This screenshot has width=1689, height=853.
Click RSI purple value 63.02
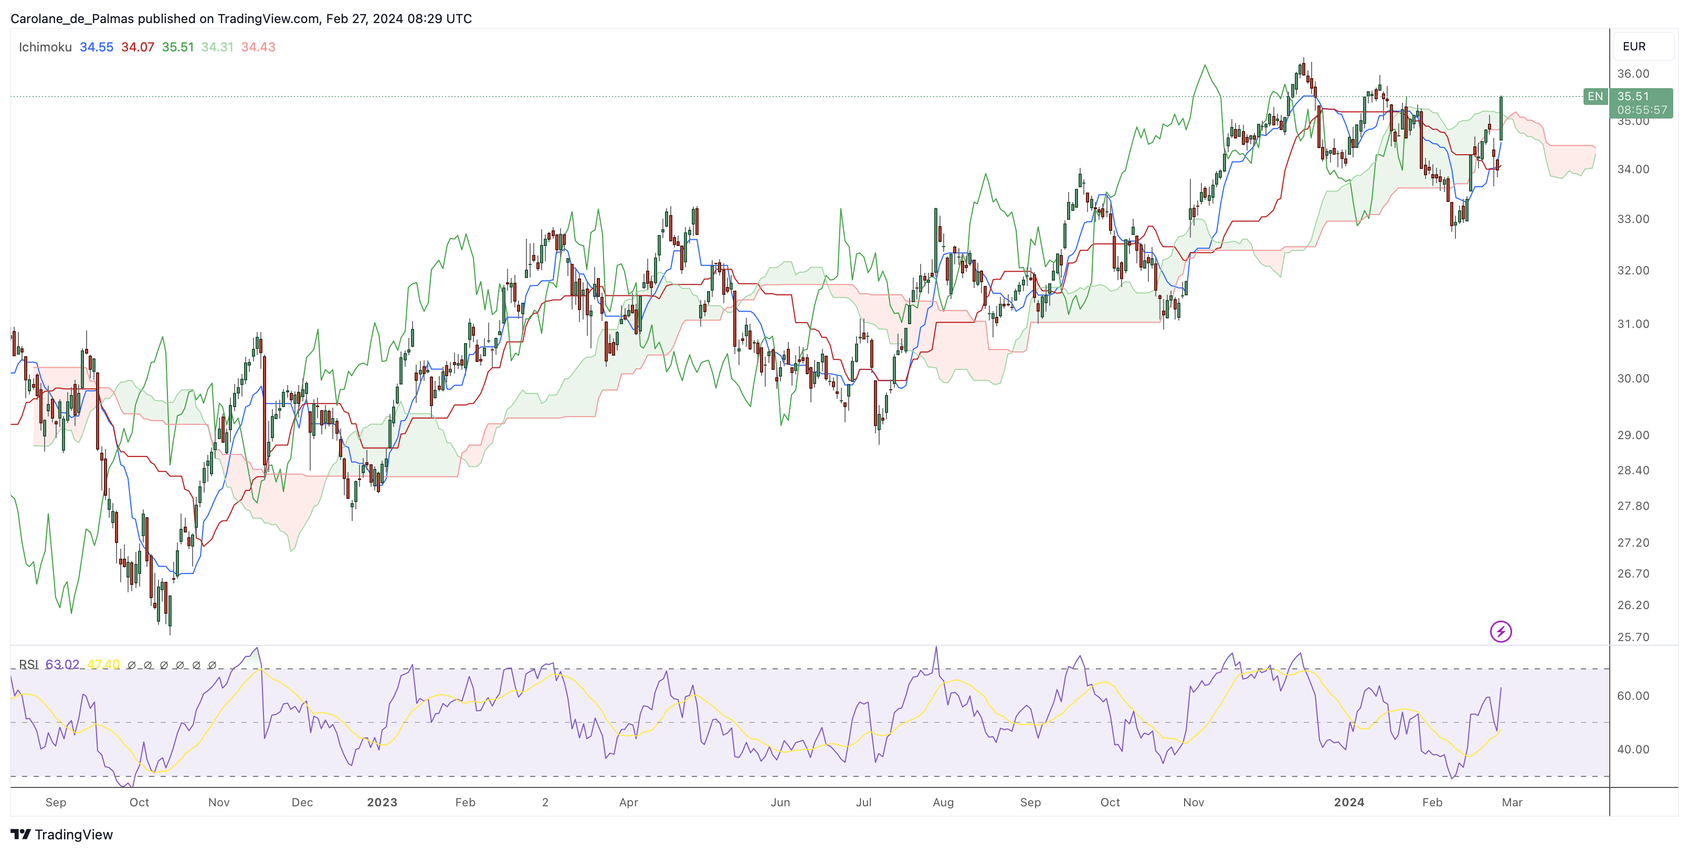(x=62, y=664)
